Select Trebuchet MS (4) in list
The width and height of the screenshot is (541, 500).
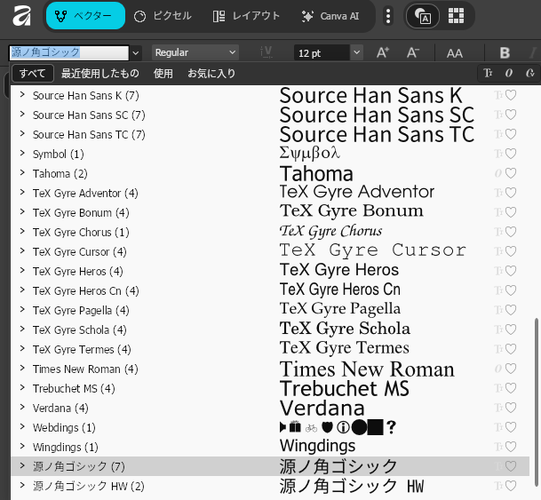74,389
